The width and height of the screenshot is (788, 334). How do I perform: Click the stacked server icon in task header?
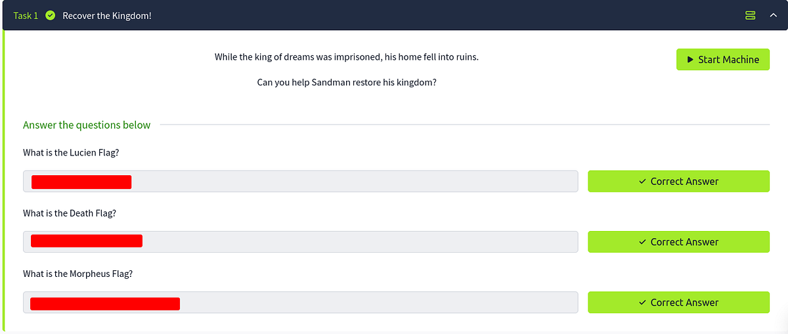[x=751, y=15]
